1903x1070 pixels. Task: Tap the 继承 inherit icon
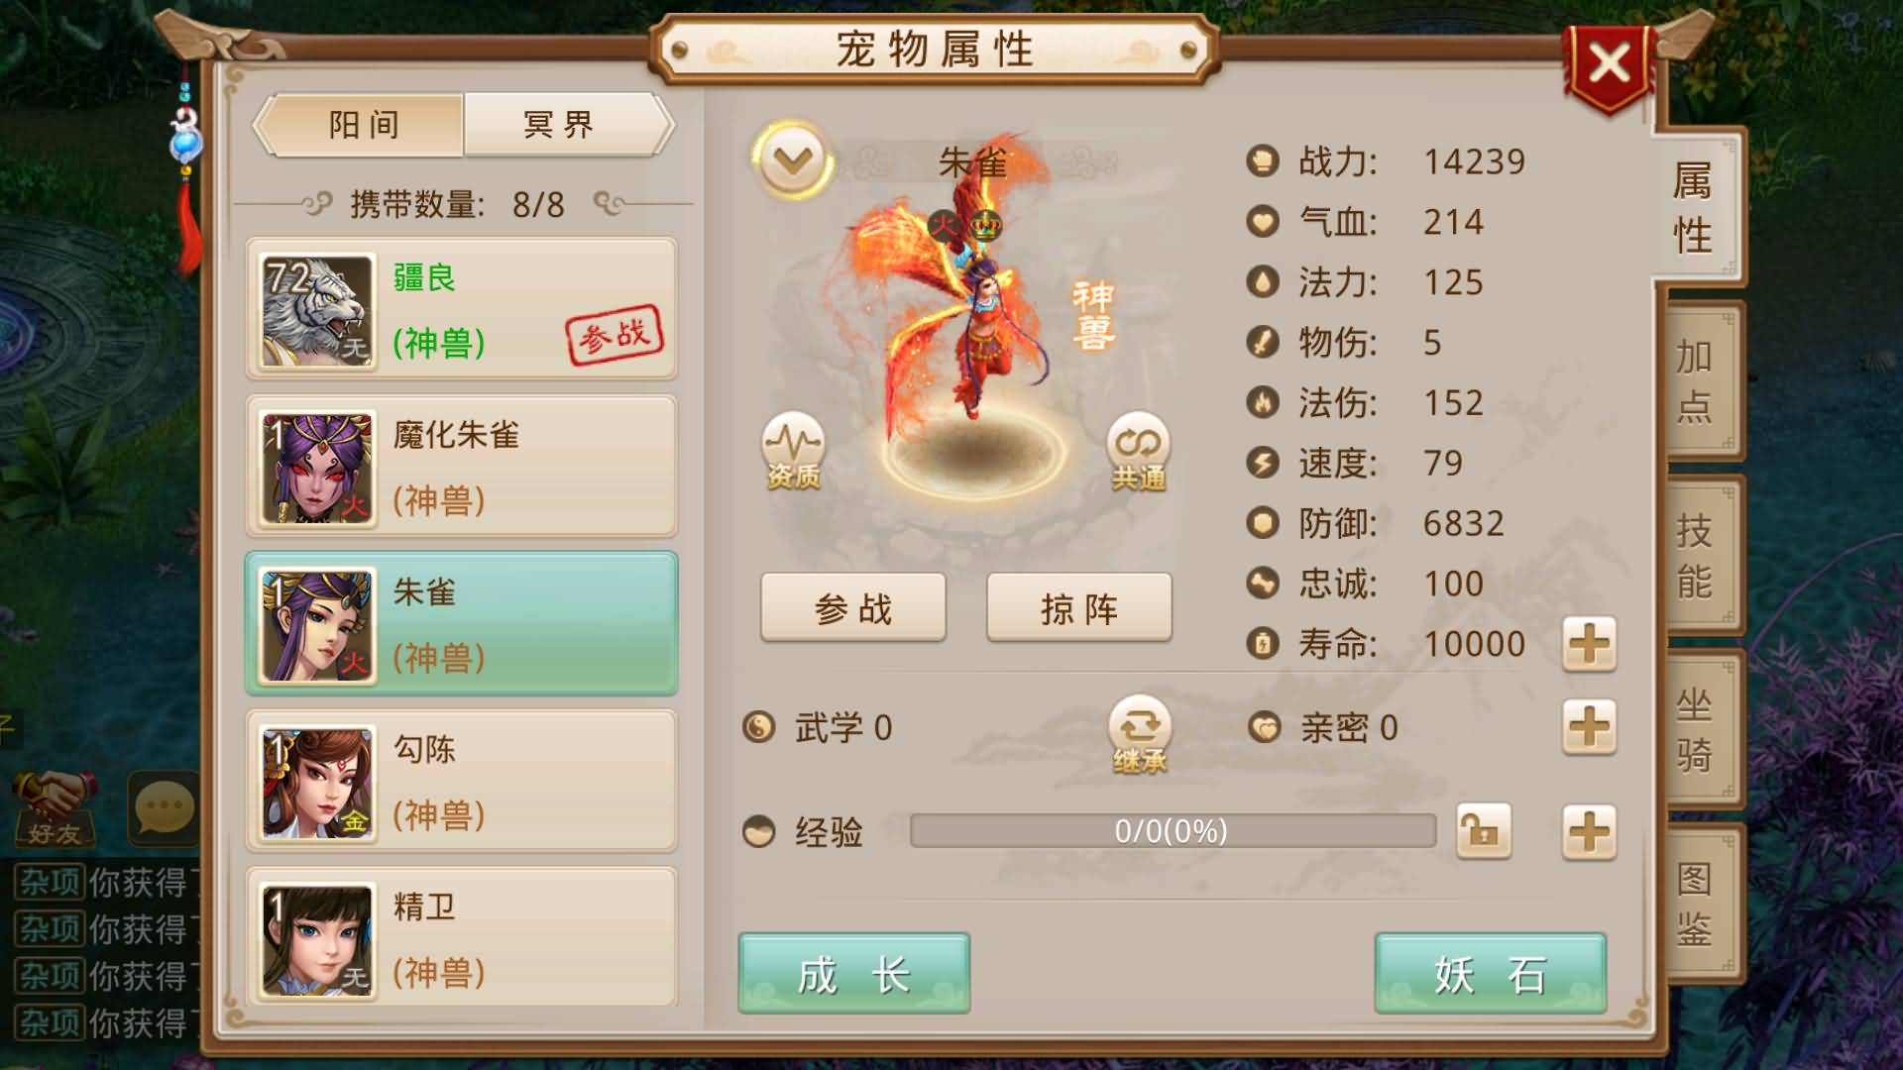point(1140,735)
